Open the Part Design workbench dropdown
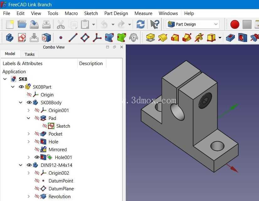The width and height of the screenshot is (259, 201). pyautogui.click(x=193, y=24)
